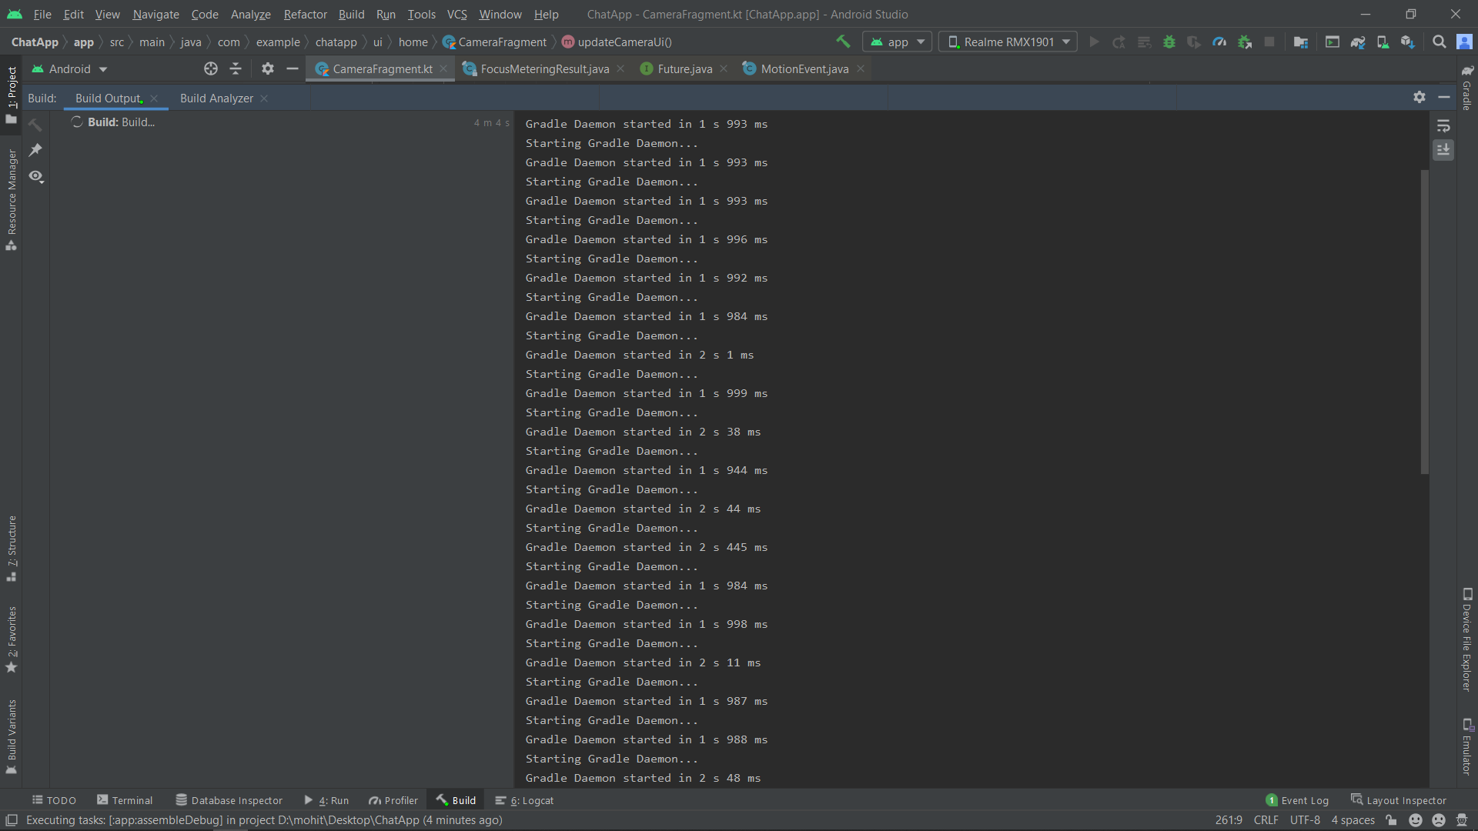Click the Profile app gauge icon
Image resolution: width=1478 pixels, height=831 pixels.
coord(1219,42)
